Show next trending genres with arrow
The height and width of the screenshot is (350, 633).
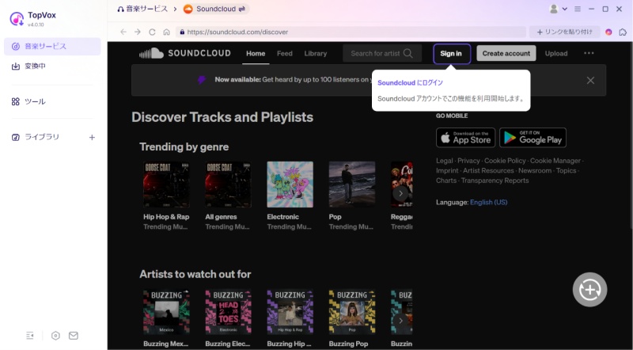pos(400,193)
